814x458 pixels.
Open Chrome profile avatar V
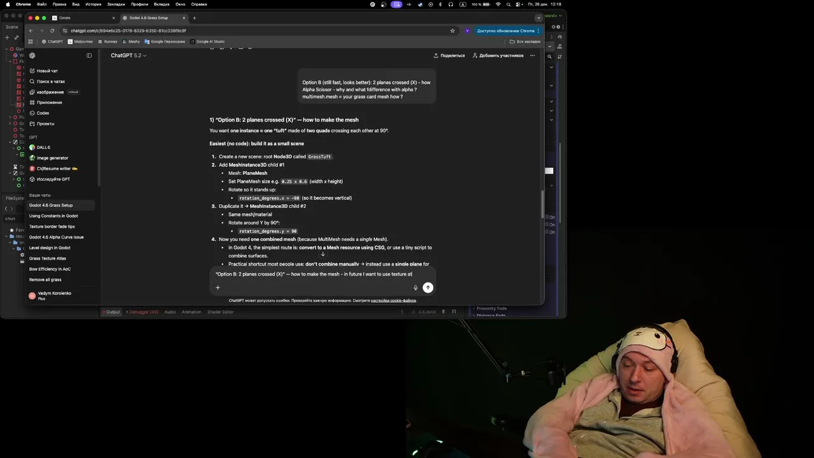coord(467,31)
